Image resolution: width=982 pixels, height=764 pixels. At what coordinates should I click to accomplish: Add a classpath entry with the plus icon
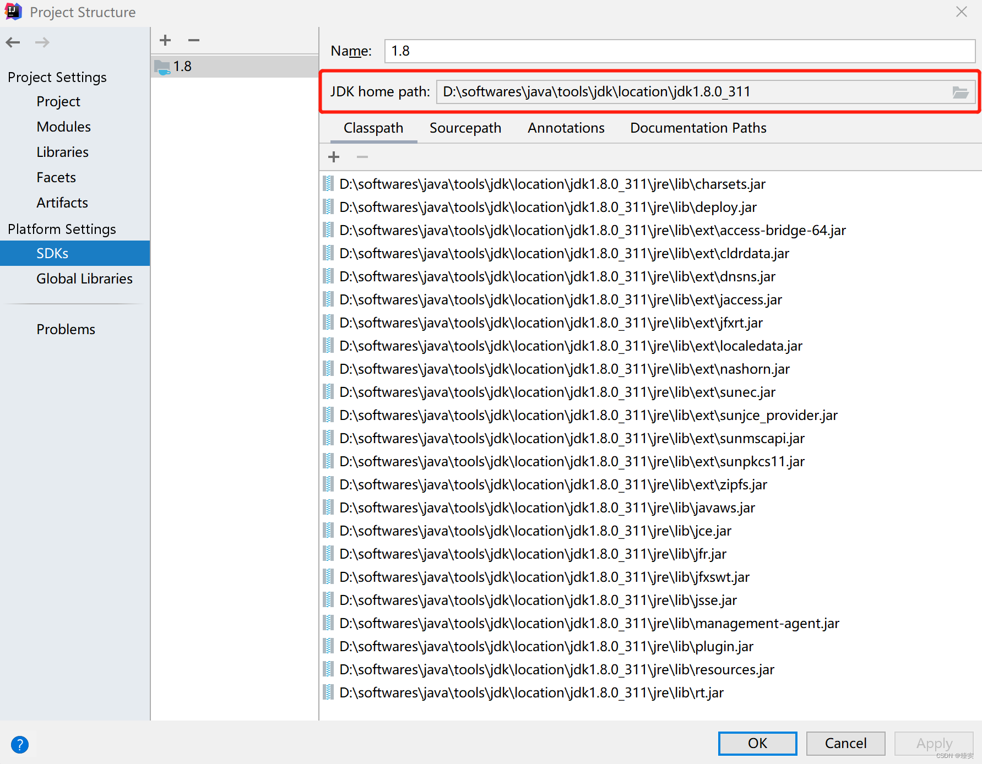[334, 157]
